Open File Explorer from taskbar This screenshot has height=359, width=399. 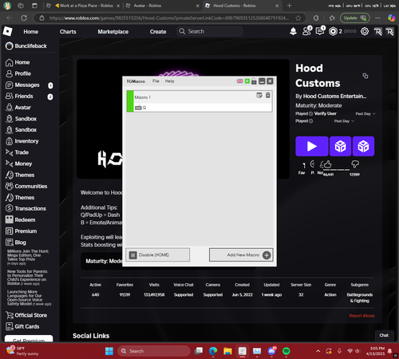coord(227,351)
